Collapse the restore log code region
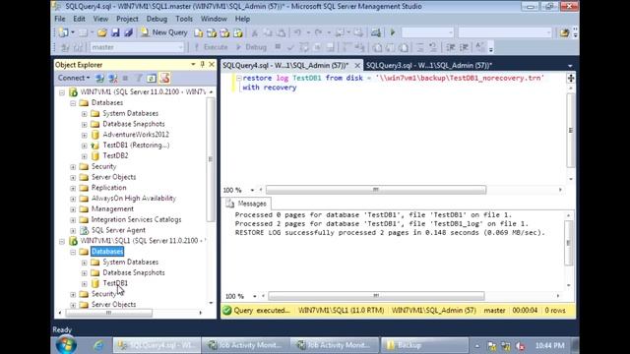The image size is (630, 354). [238, 79]
